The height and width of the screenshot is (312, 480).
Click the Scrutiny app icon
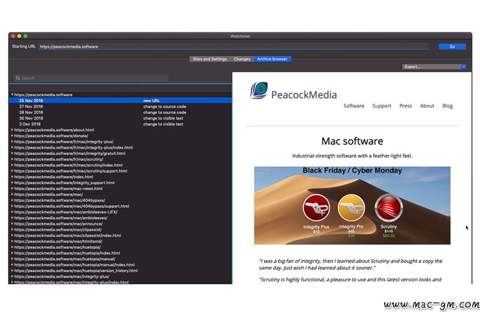[x=388, y=208]
